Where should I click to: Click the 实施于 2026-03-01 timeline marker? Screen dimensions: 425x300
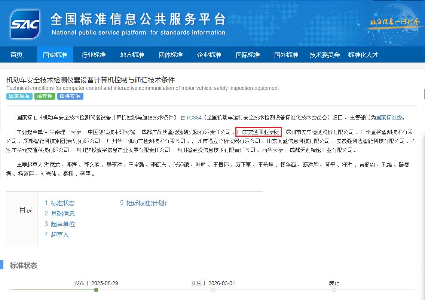tap(213, 290)
